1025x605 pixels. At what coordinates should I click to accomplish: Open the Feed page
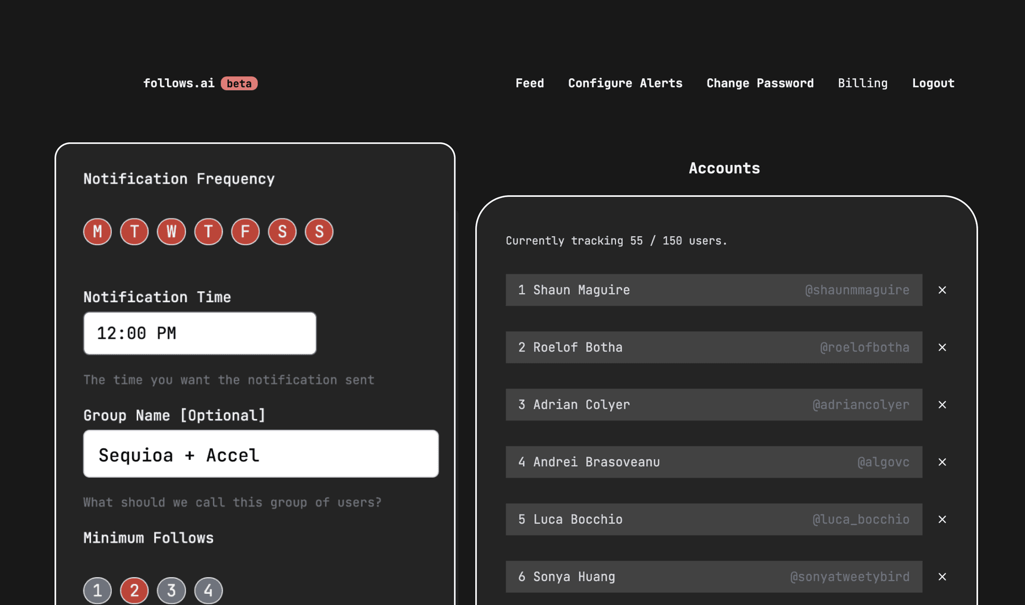pyautogui.click(x=529, y=83)
